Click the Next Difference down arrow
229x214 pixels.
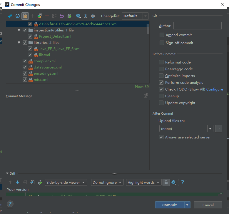pos(18,182)
